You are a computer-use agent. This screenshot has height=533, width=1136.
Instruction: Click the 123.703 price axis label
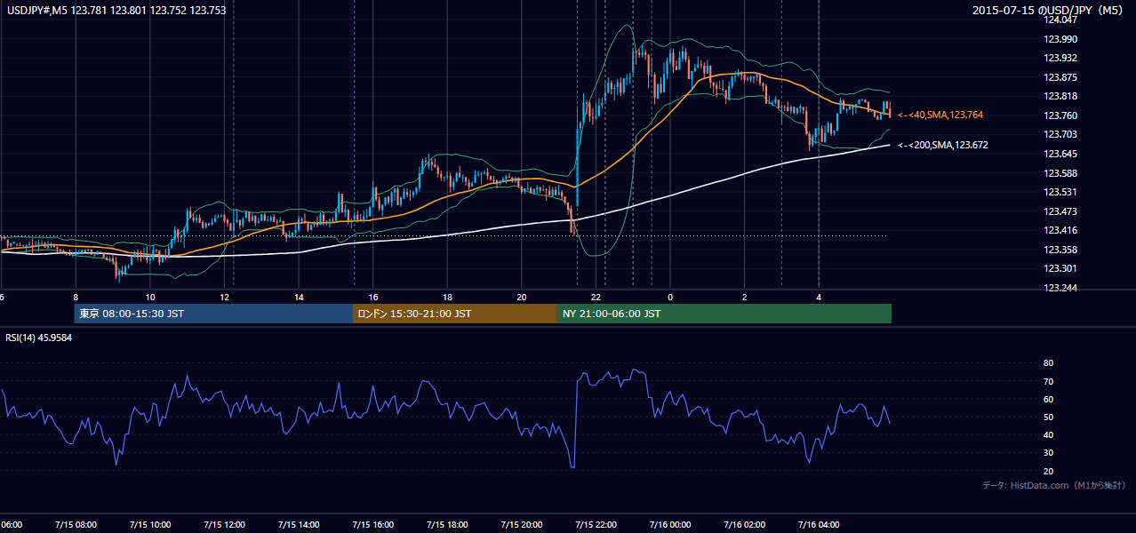[x=1060, y=134]
